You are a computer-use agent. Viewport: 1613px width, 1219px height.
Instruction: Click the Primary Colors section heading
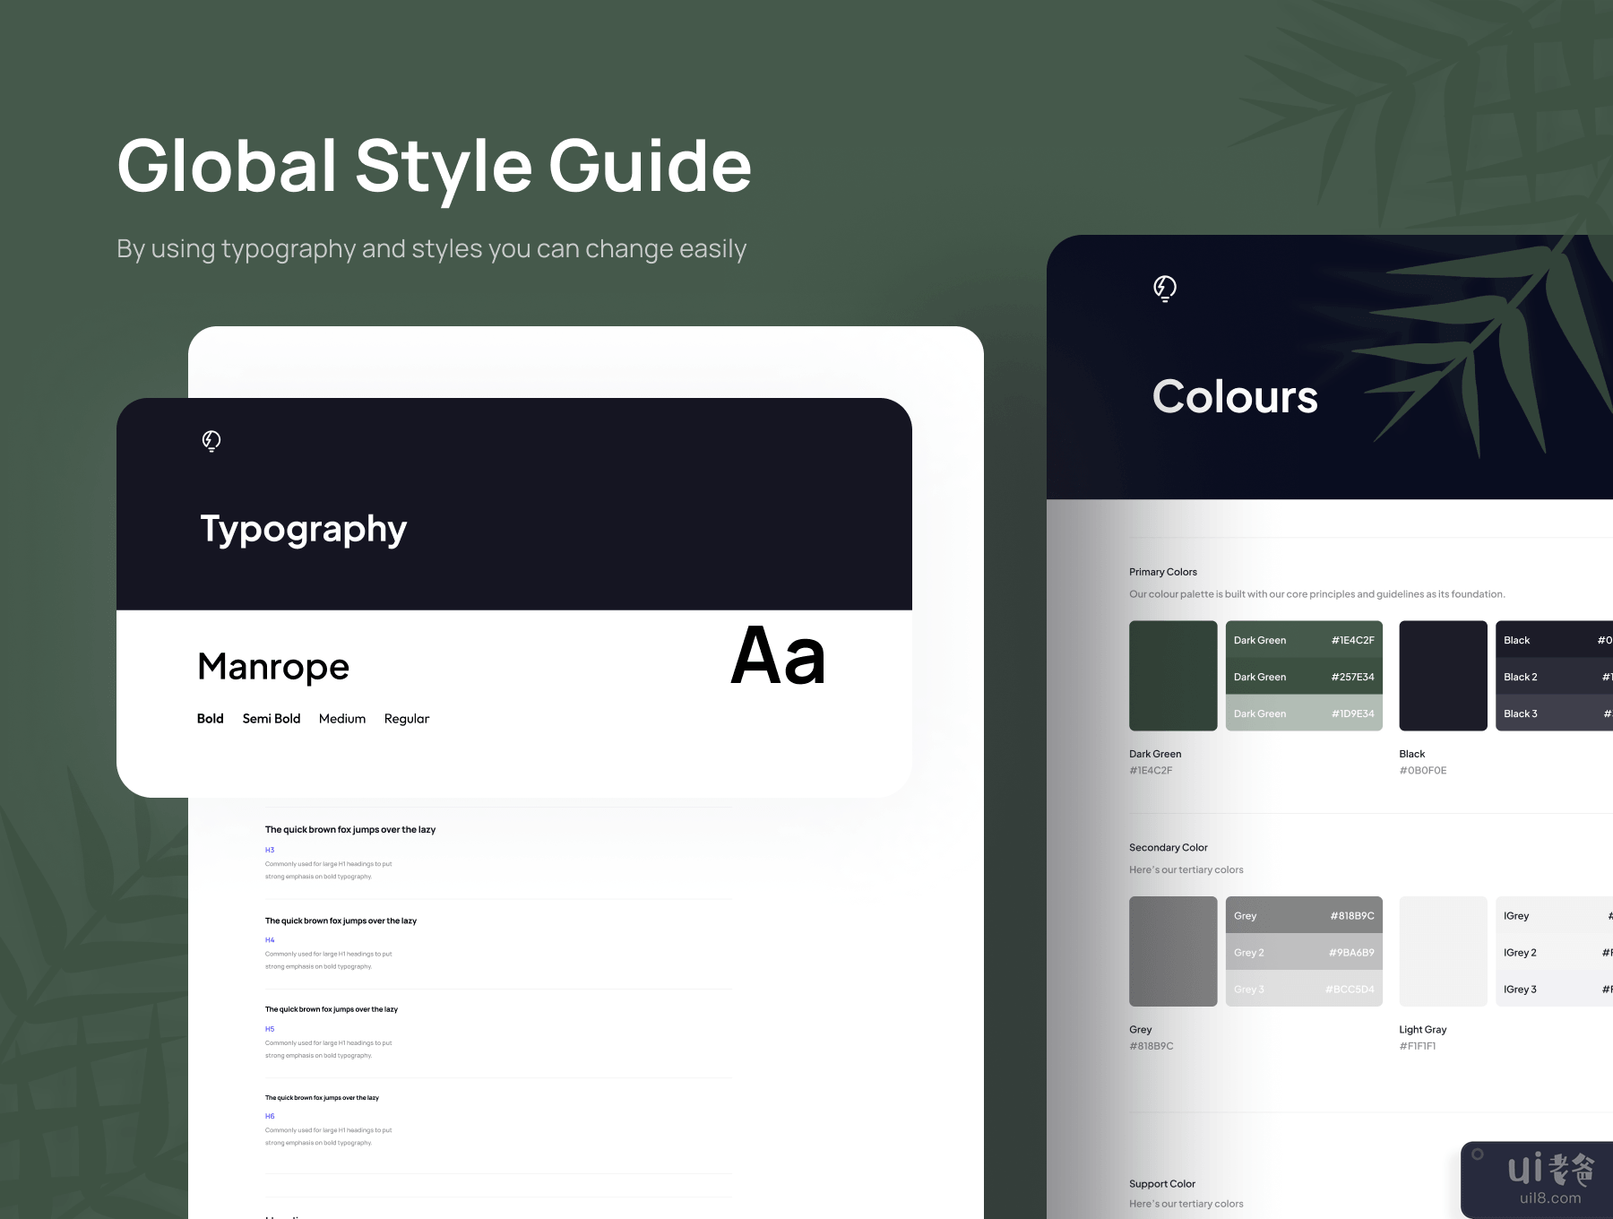(x=1162, y=572)
